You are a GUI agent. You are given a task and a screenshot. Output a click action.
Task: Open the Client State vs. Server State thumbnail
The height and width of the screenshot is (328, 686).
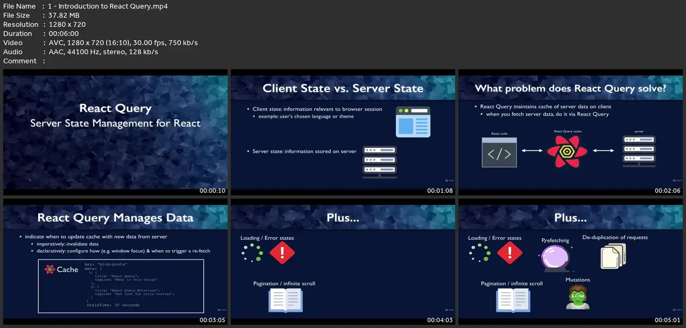pos(343,132)
